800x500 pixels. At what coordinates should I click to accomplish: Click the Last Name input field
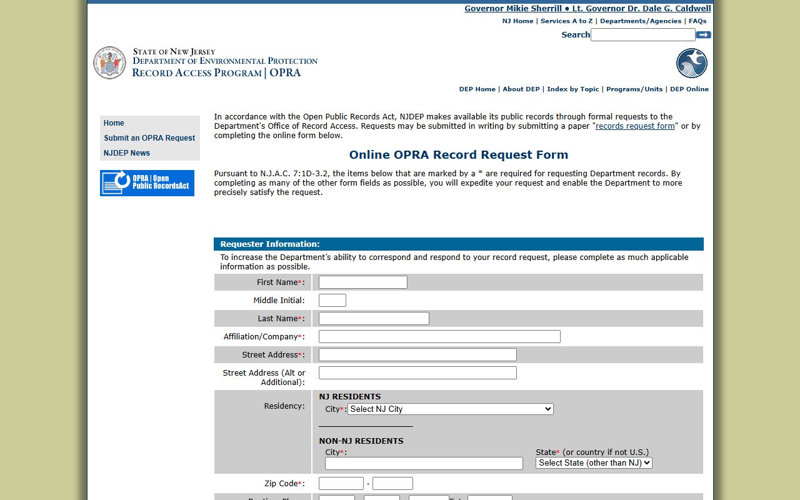click(374, 319)
